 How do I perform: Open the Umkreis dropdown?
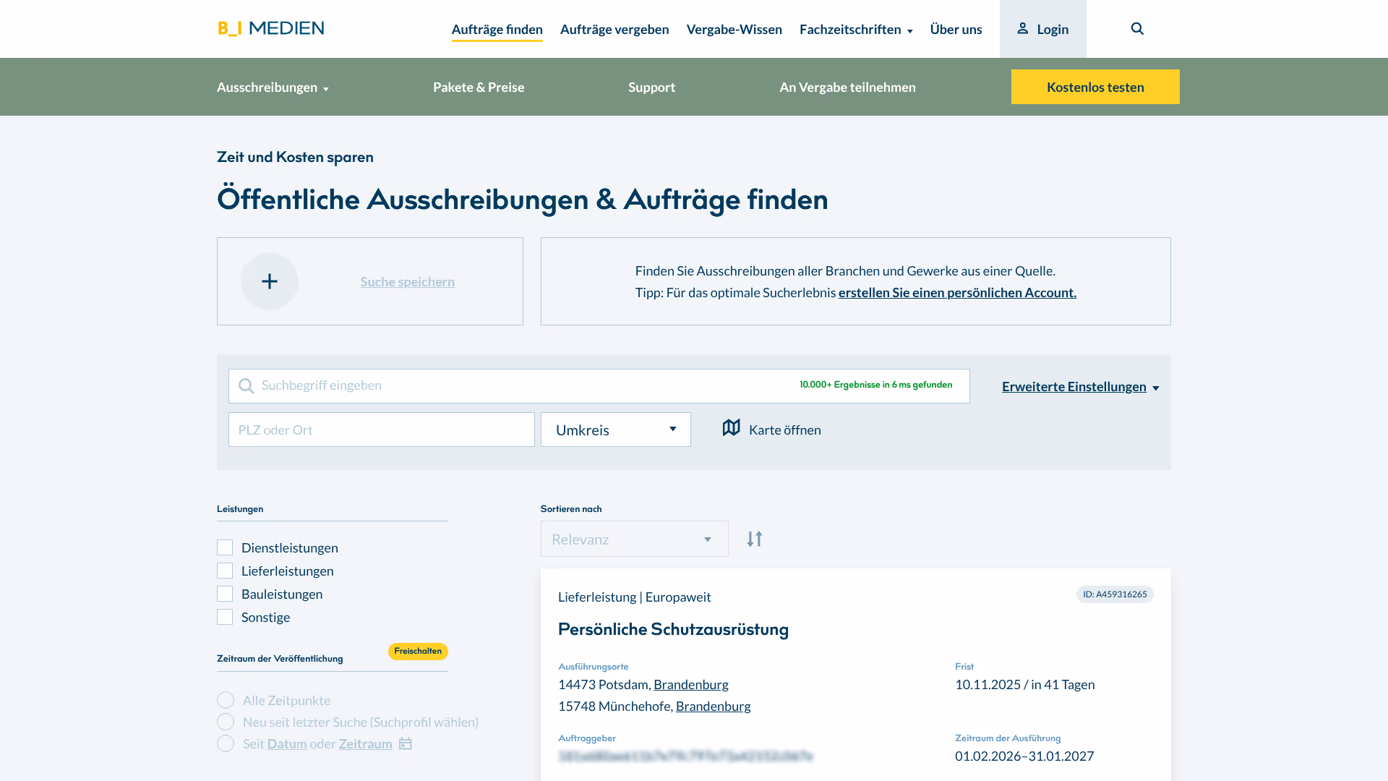tap(615, 430)
